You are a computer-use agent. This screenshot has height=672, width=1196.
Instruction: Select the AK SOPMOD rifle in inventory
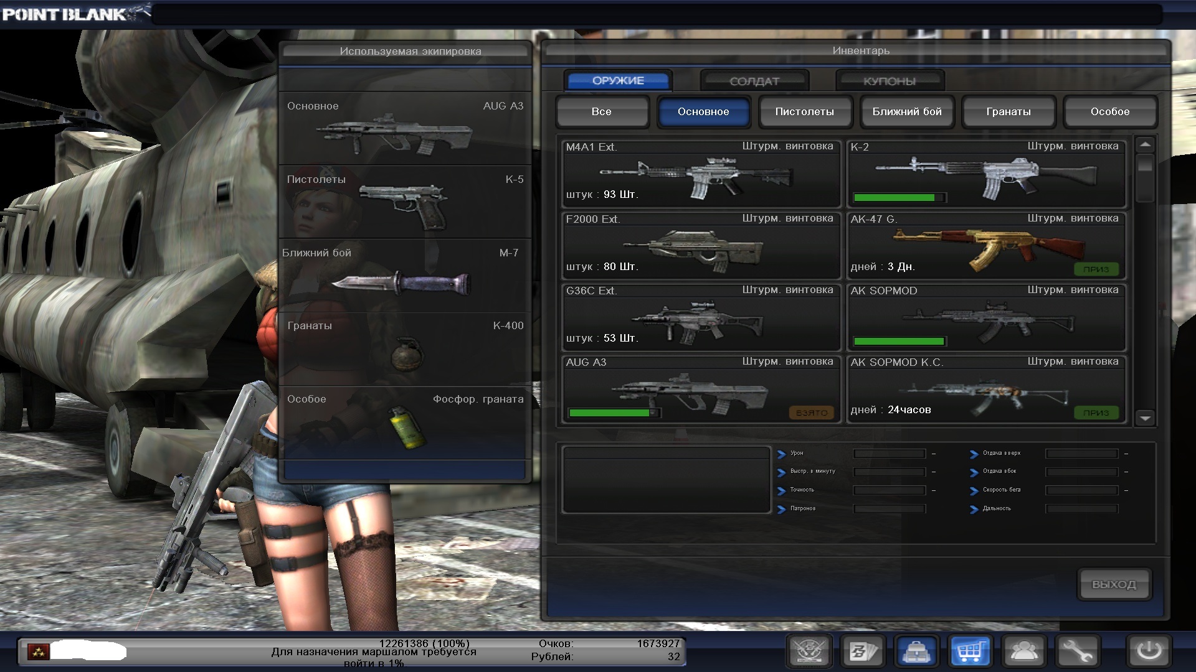986,317
